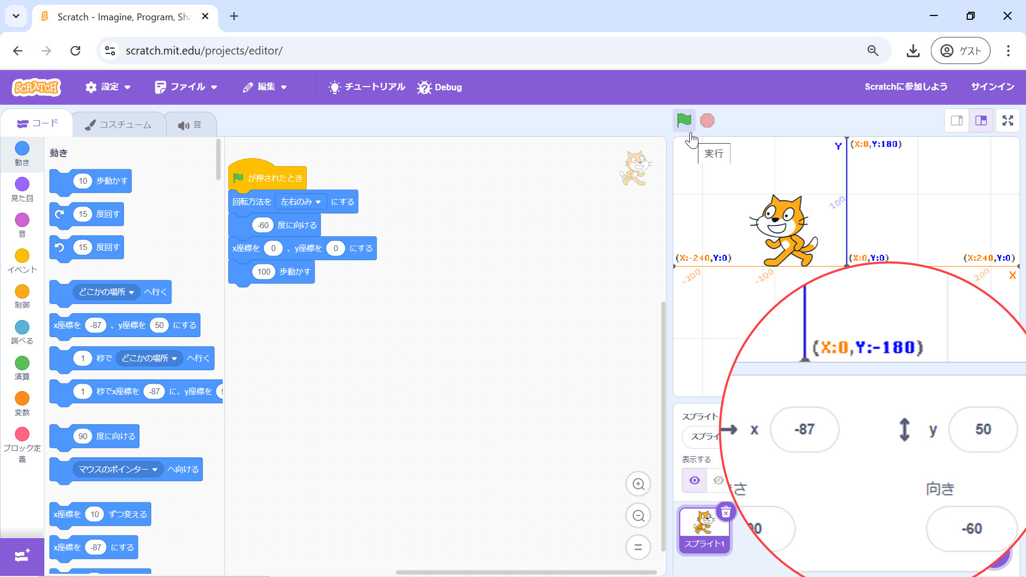Click the green flag run button

(x=683, y=120)
